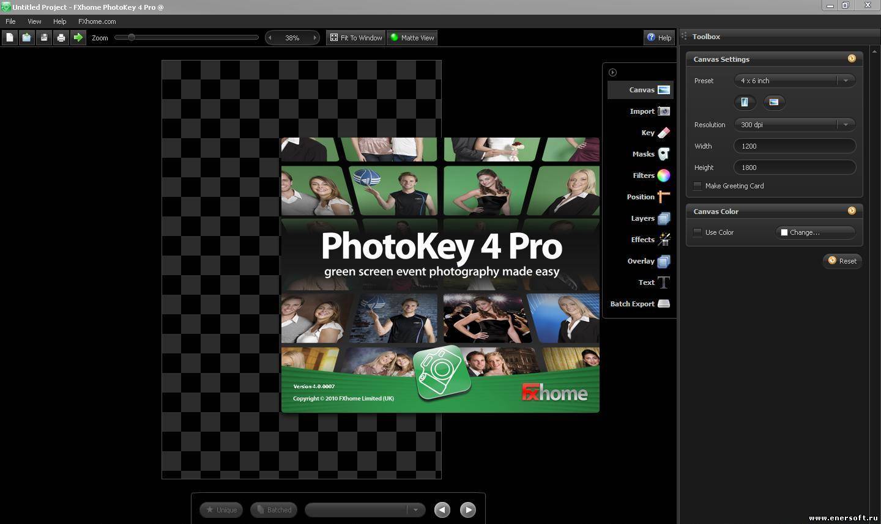This screenshot has height=524, width=881.
Task: Increase zoom with right arrow beside 38%
Action: (315, 38)
